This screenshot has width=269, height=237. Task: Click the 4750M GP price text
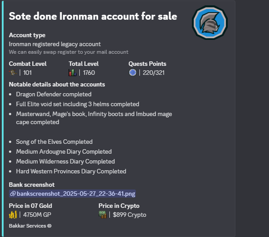point(37,215)
